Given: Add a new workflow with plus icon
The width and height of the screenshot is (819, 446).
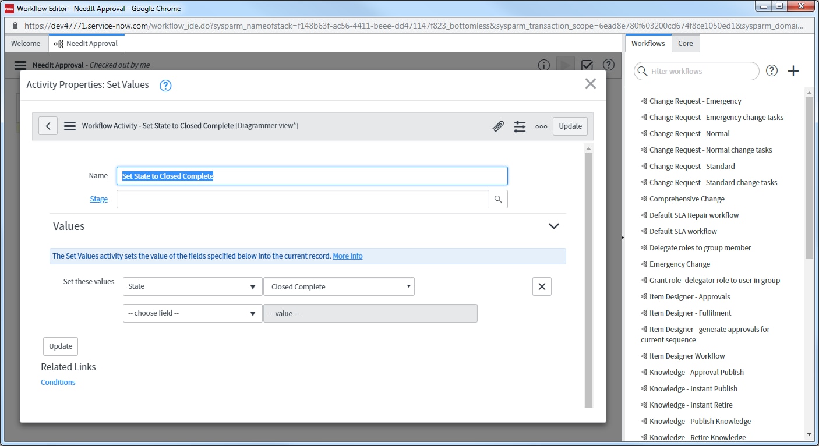Looking at the screenshot, I should point(793,71).
